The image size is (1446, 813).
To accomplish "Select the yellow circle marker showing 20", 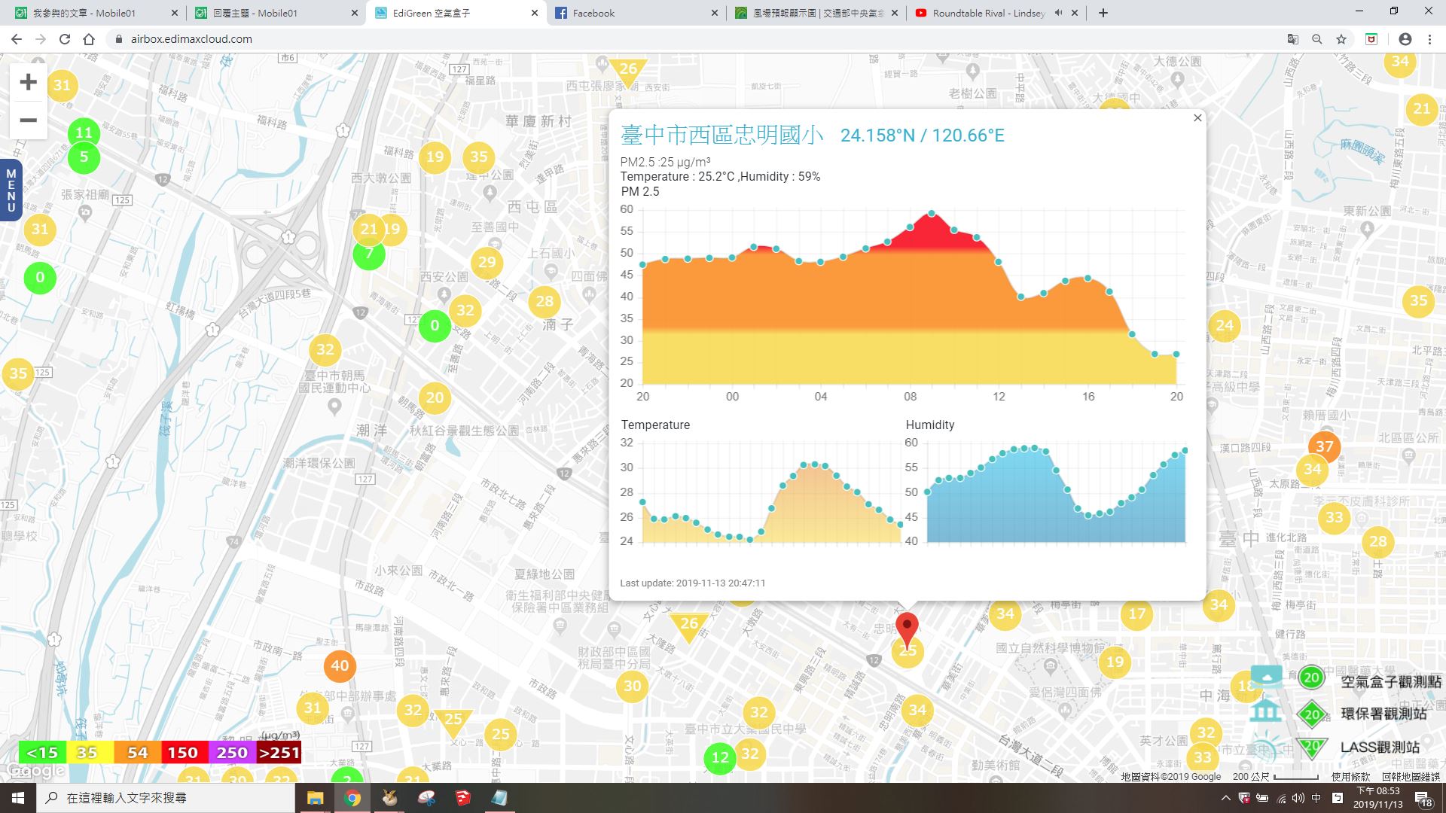I will click(435, 397).
